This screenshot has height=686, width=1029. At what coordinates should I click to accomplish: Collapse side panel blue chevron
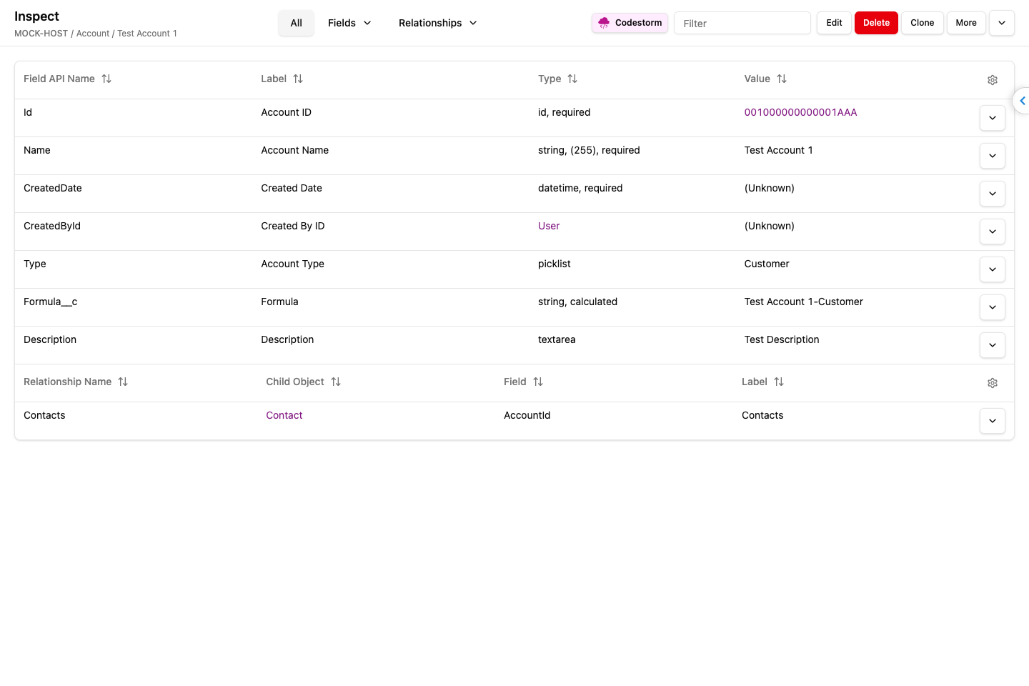click(x=1023, y=101)
